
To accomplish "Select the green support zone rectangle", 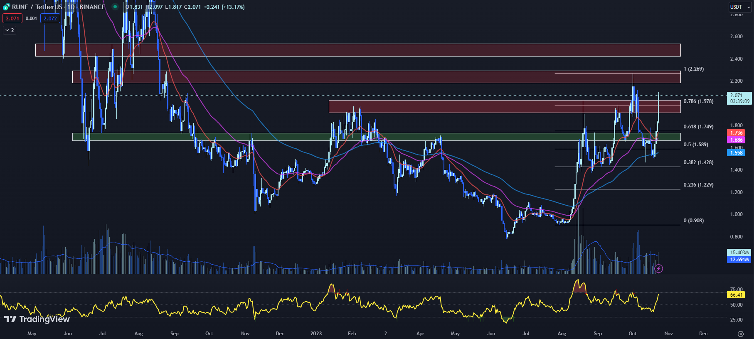I will click(377, 137).
